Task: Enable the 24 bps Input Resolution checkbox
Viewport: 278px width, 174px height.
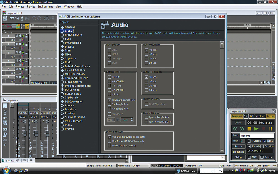Action: [x=147, y=63]
